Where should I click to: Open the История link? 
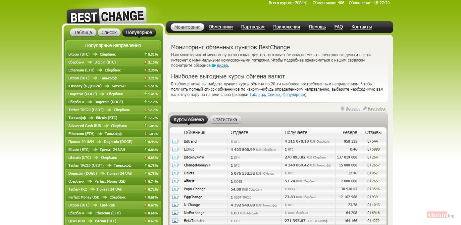[x=352, y=109]
